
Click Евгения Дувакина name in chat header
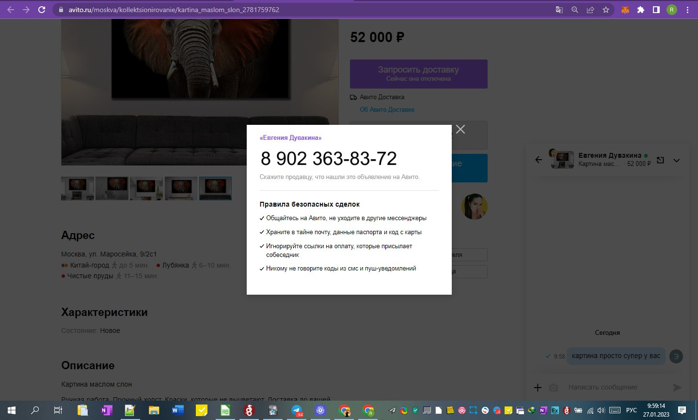[x=610, y=155]
